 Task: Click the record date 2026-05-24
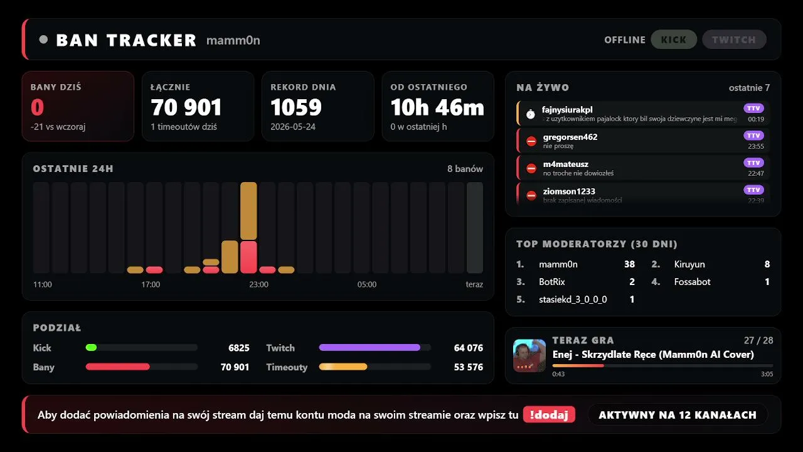(x=294, y=127)
